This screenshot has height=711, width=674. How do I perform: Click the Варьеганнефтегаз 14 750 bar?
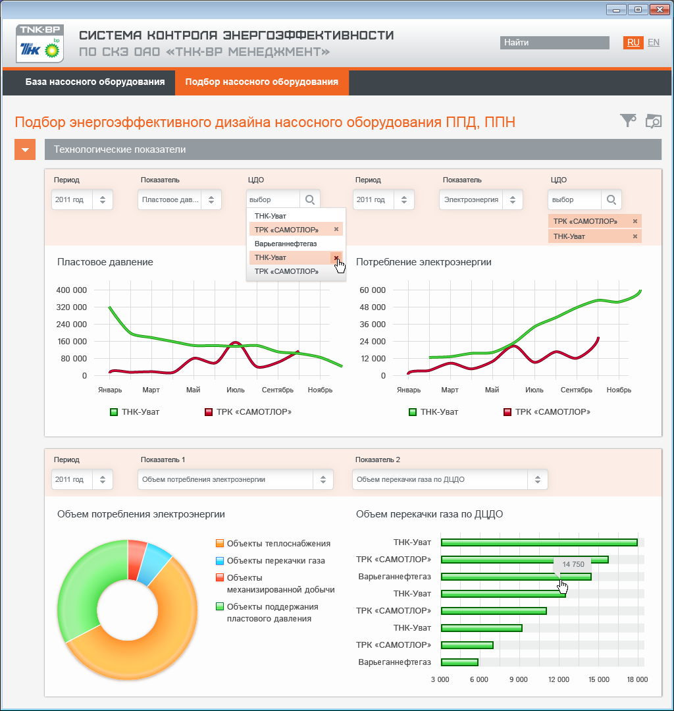click(x=516, y=577)
